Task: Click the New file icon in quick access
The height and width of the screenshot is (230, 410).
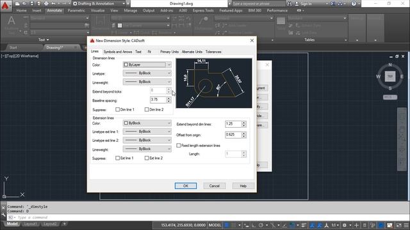Action: [x=17, y=4]
